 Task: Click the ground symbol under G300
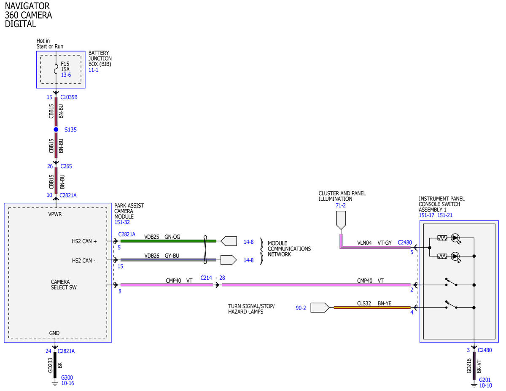click(54, 383)
